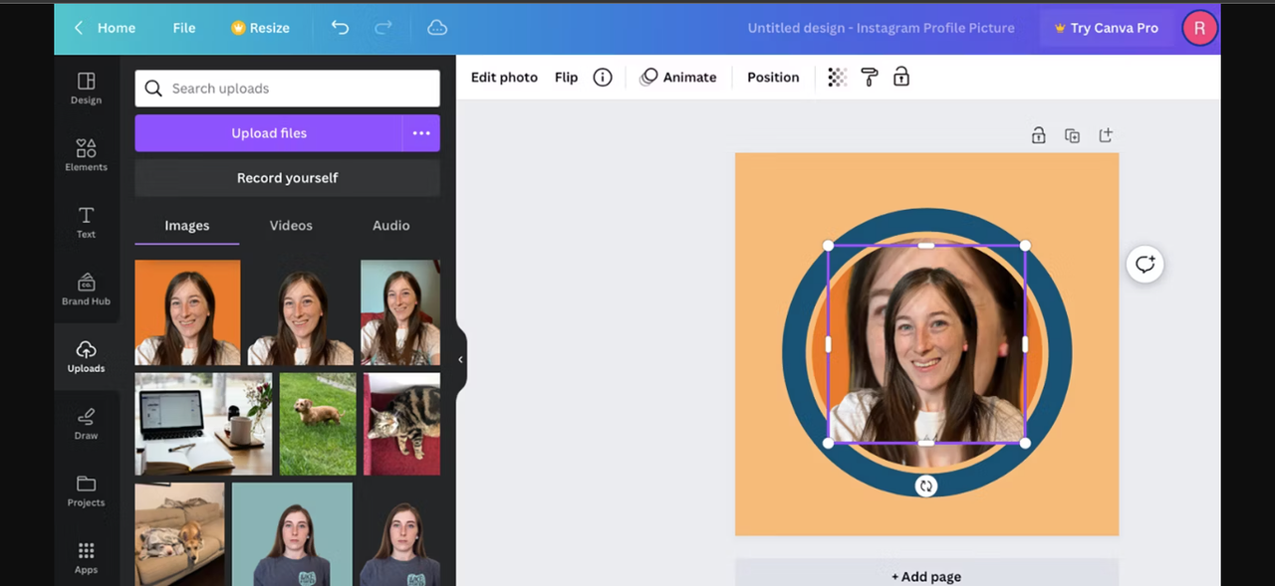1275x586 pixels.
Task: Click the Upload files button
Action: coord(269,133)
